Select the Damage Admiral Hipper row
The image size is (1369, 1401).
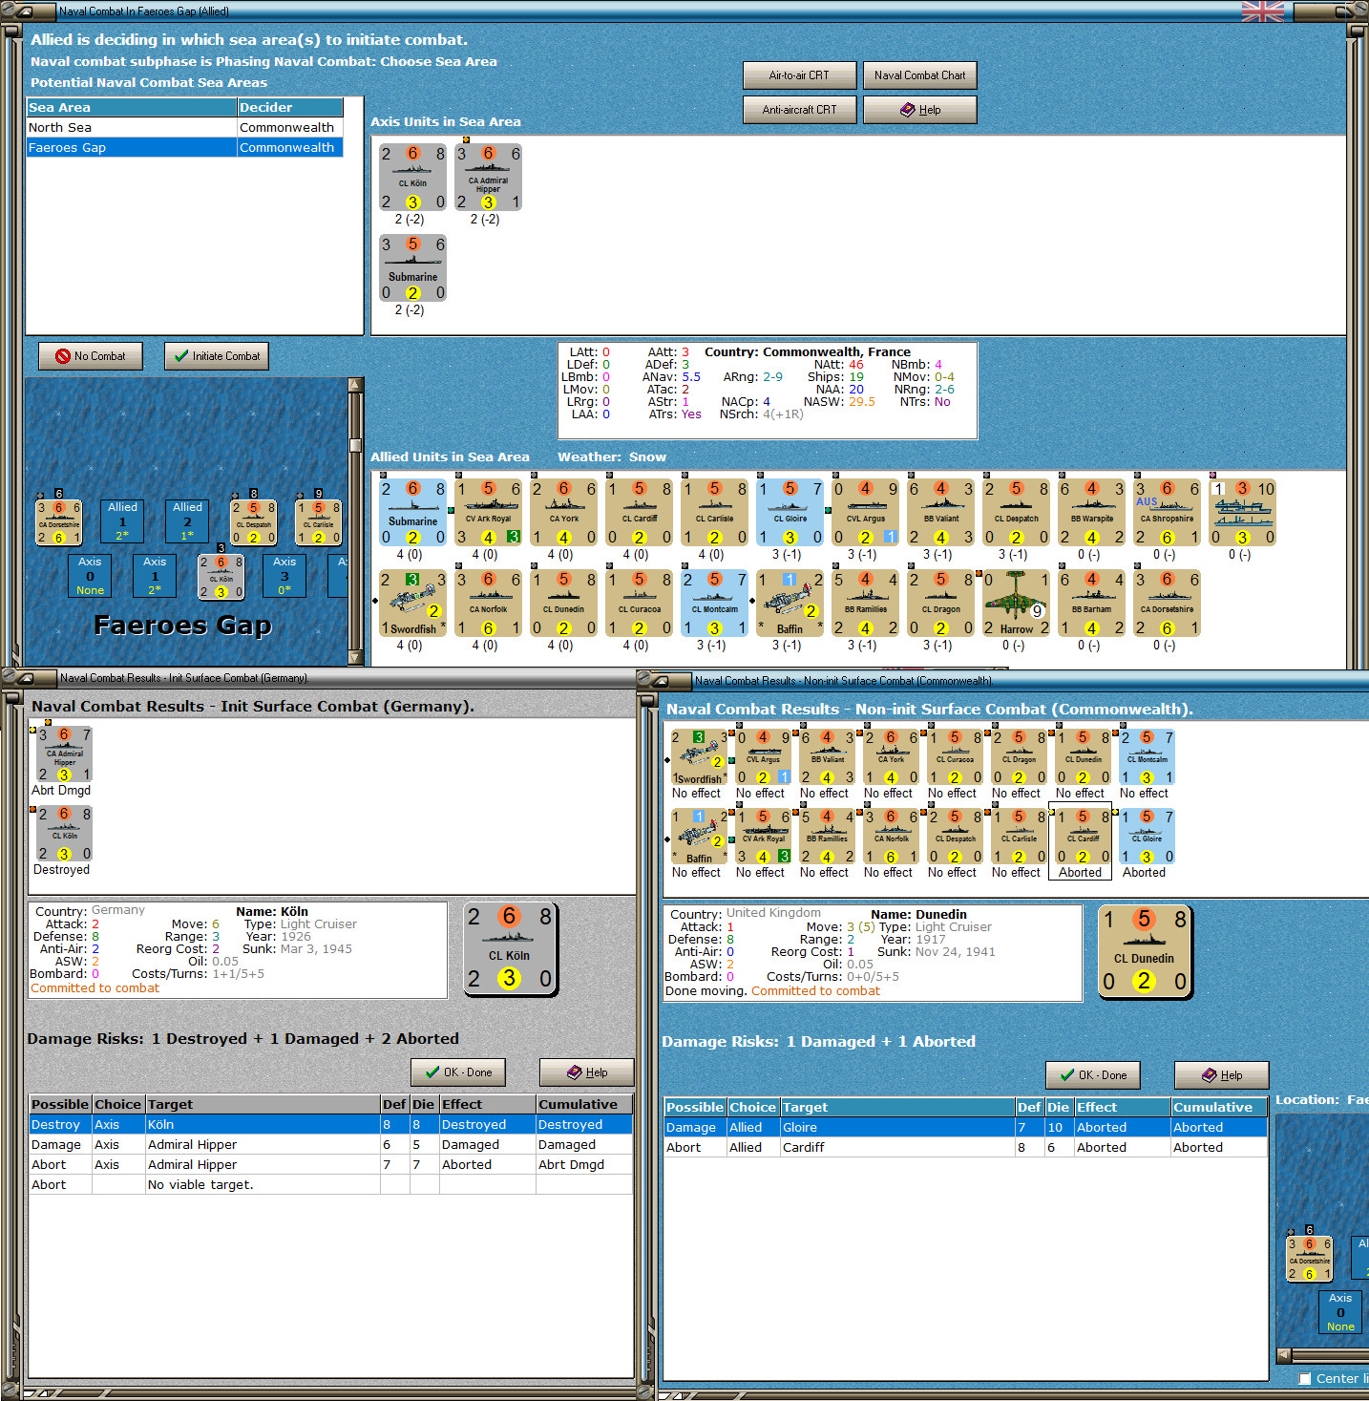[x=330, y=1145]
